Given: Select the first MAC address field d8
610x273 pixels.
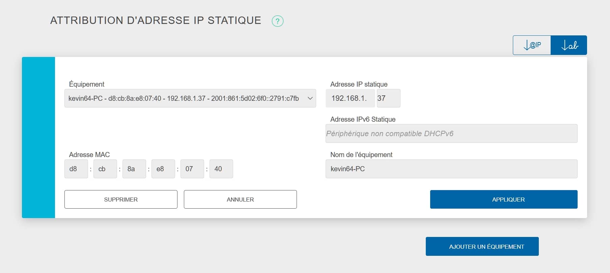Looking at the screenshot, I should tap(76, 169).
